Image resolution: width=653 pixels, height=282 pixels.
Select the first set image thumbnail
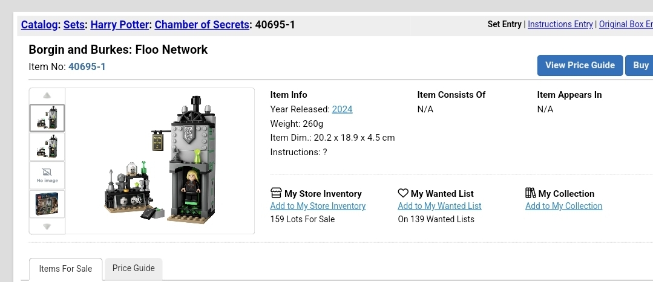coord(47,118)
